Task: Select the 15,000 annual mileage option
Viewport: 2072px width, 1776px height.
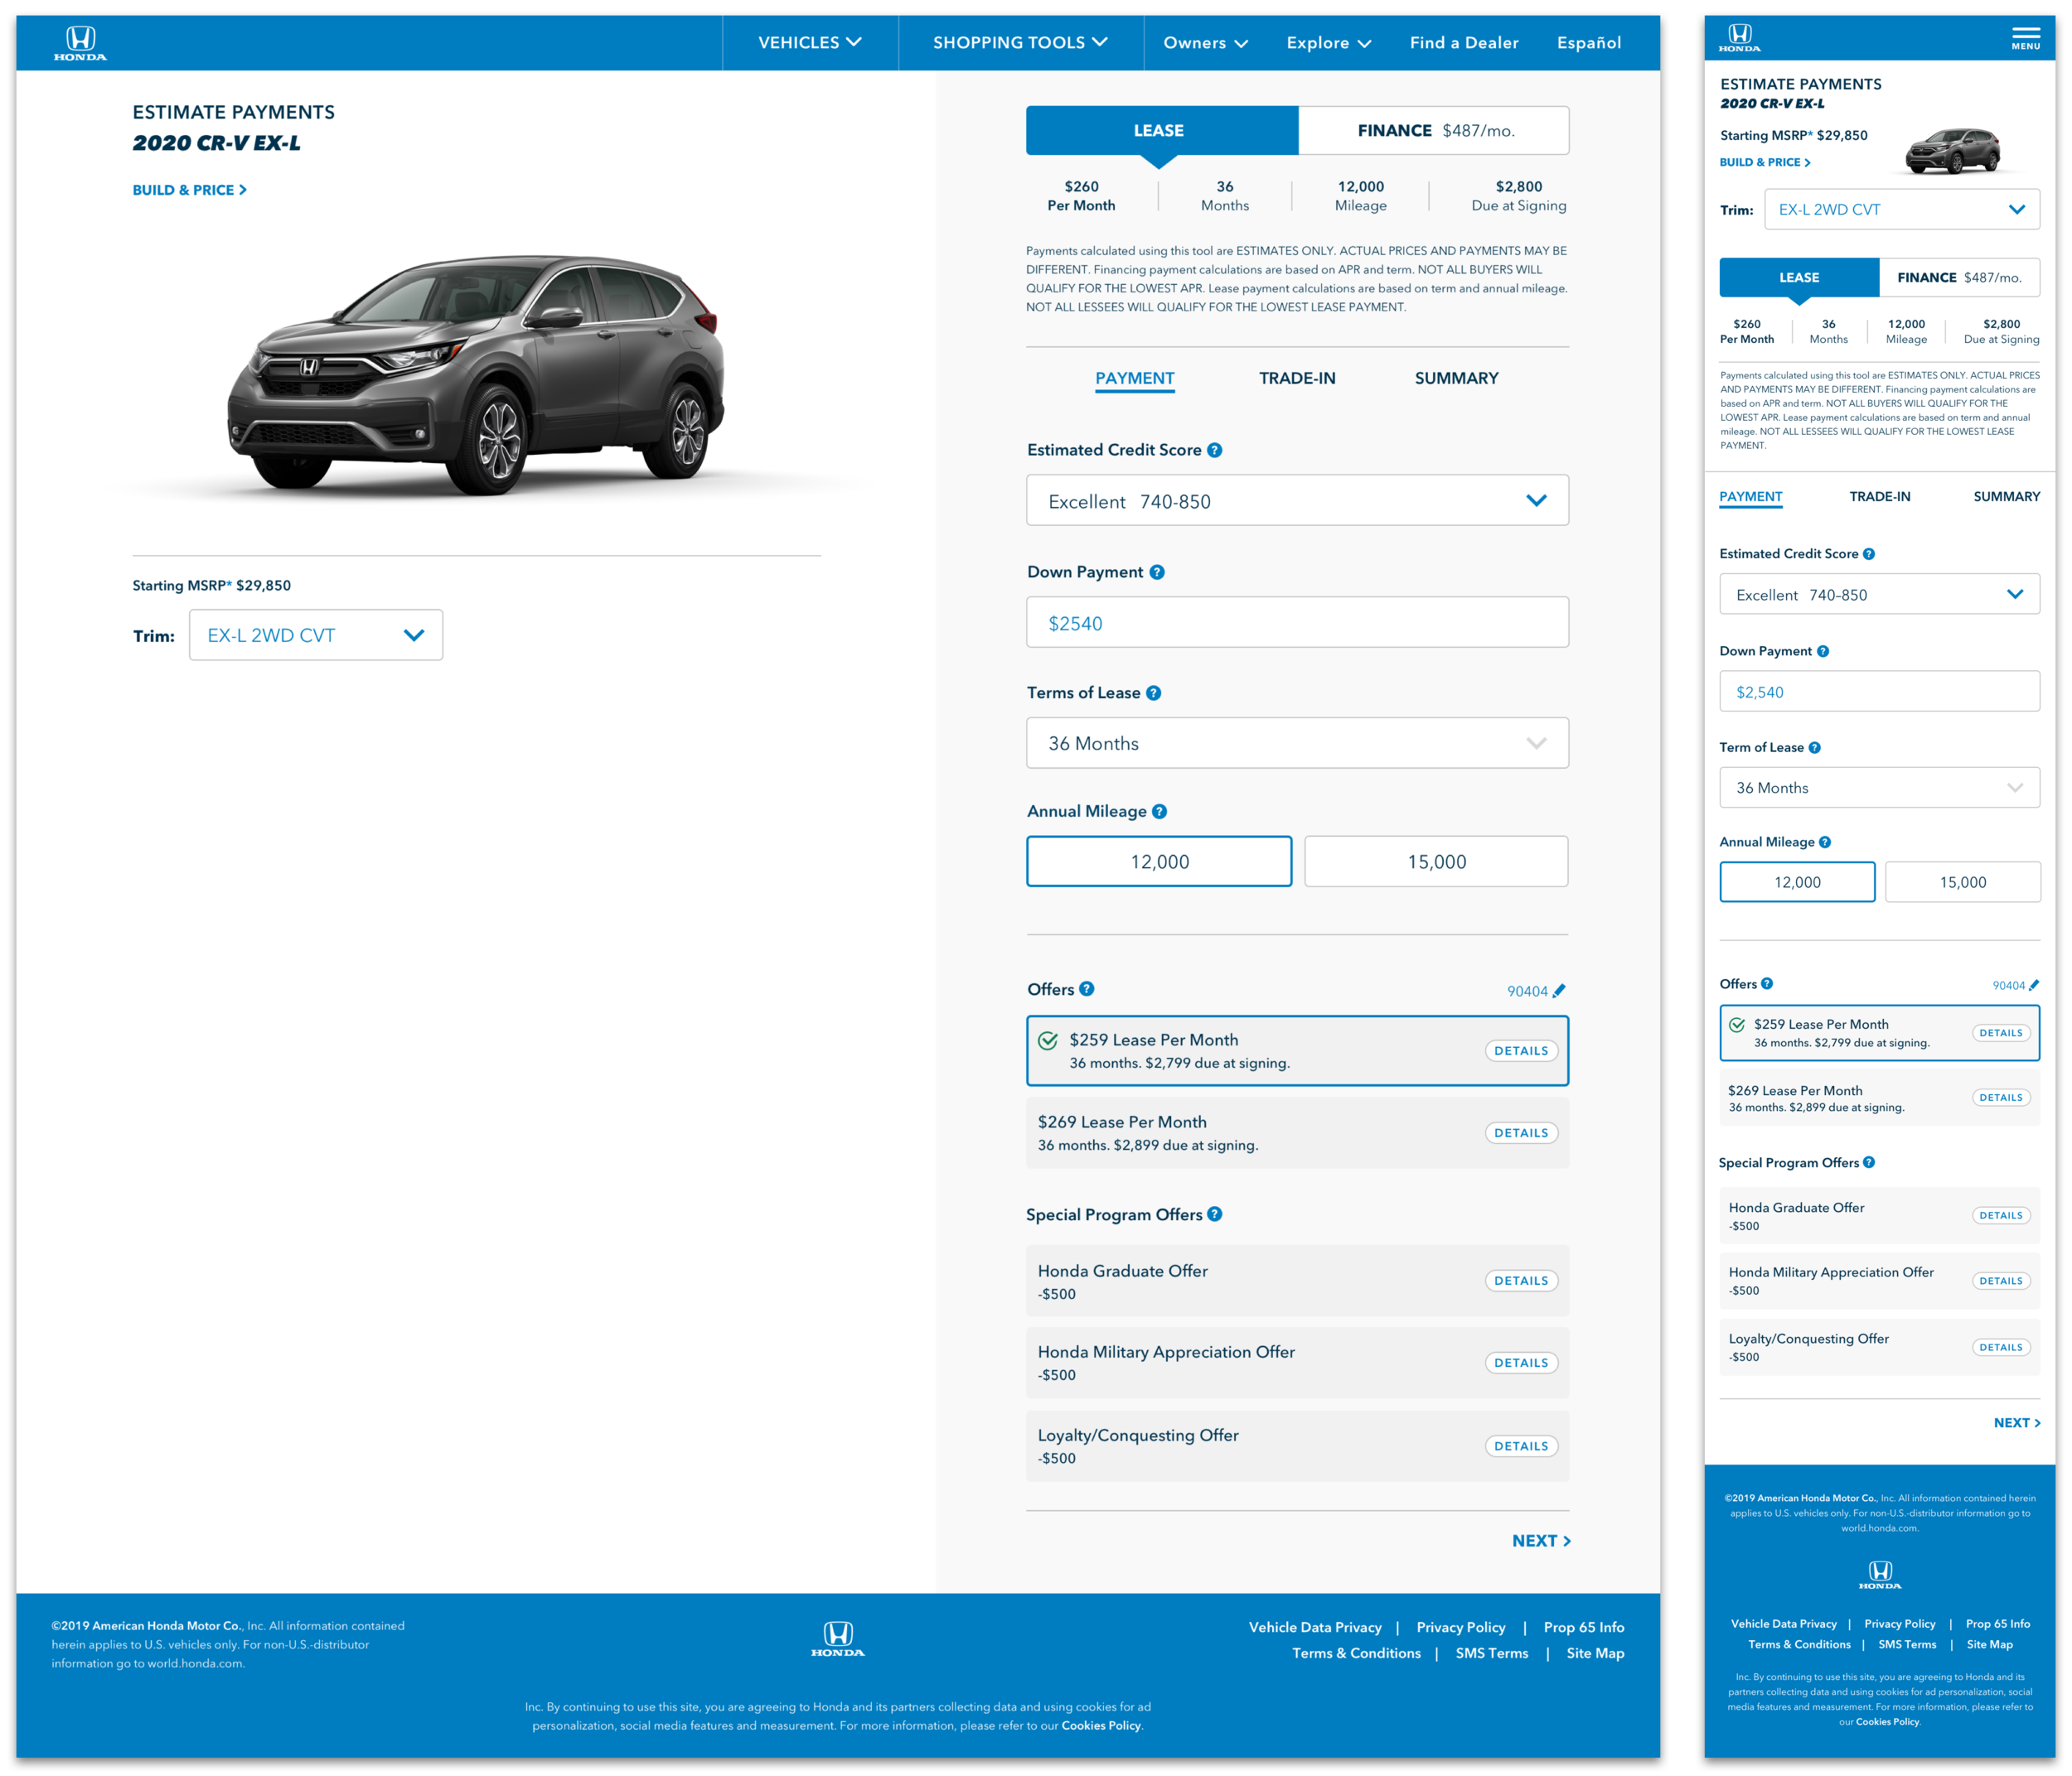Action: tap(1436, 861)
